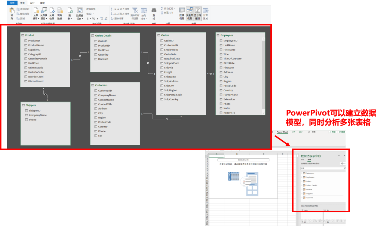
Task: Click 替换粘贴 (Paste Replace)
Action: (x=23, y=14)
